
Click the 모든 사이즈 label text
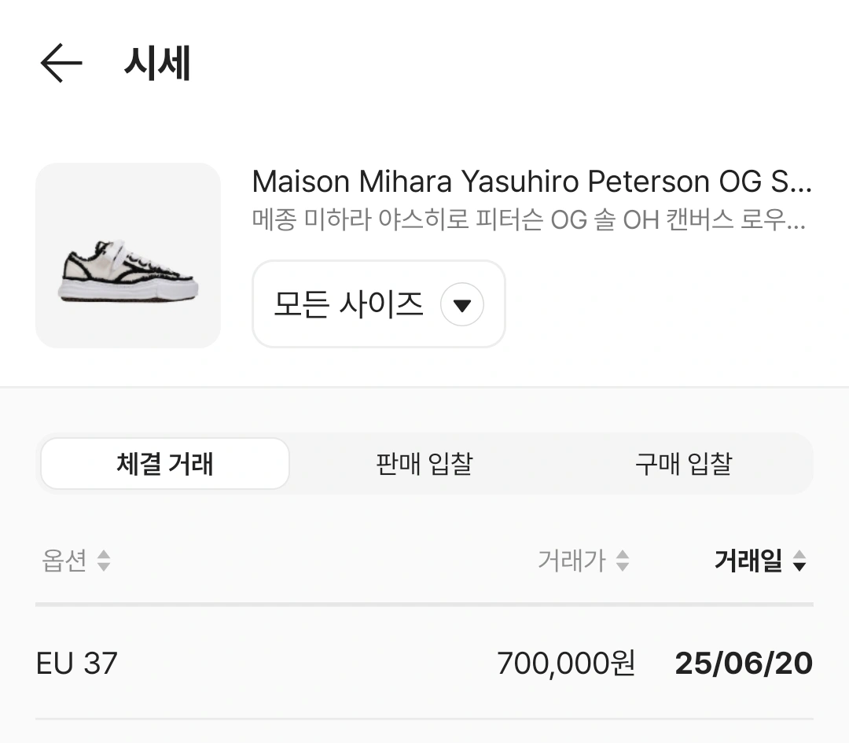(x=348, y=304)
